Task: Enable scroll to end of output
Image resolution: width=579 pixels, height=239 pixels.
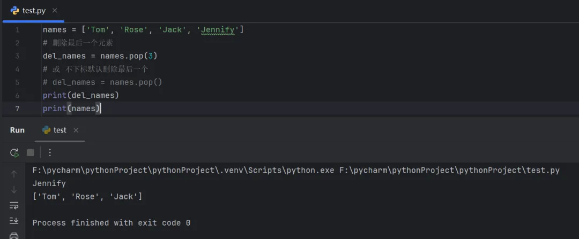Action: click(x=14, y=221)
